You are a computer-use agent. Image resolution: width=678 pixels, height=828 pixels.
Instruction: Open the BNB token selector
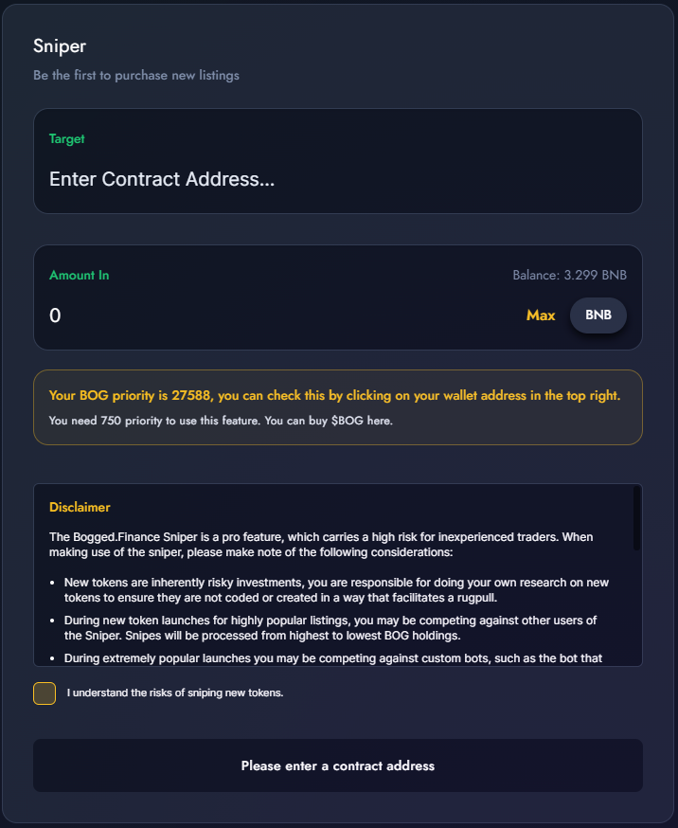(598, 315)
